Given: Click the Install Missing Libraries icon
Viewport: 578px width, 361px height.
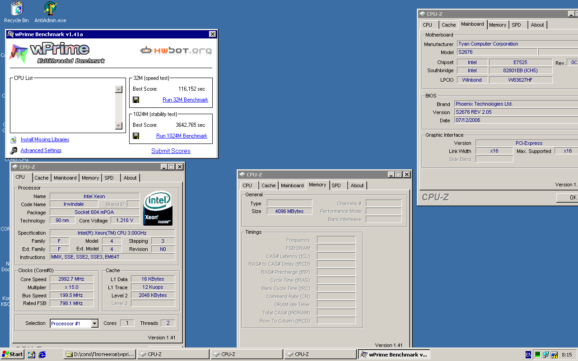Looking at the screenshot, I should [x=14, y=140].
